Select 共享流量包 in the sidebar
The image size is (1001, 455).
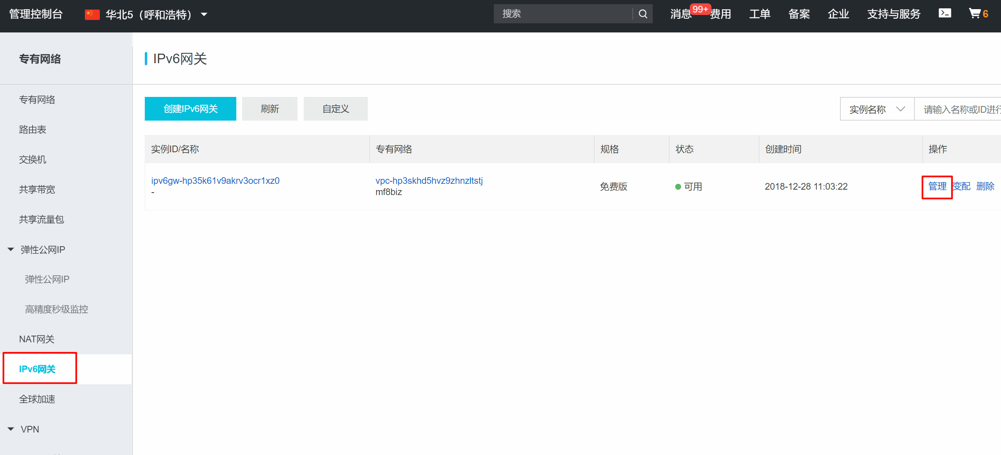pos(42,220)
